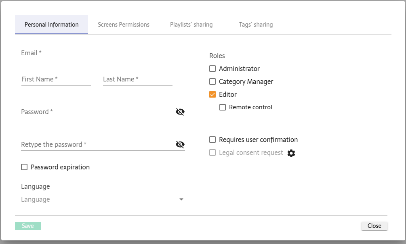406x244 pixels.
Task: Open the Playlists` sharing tab
Action: click(x=191, y=25)
